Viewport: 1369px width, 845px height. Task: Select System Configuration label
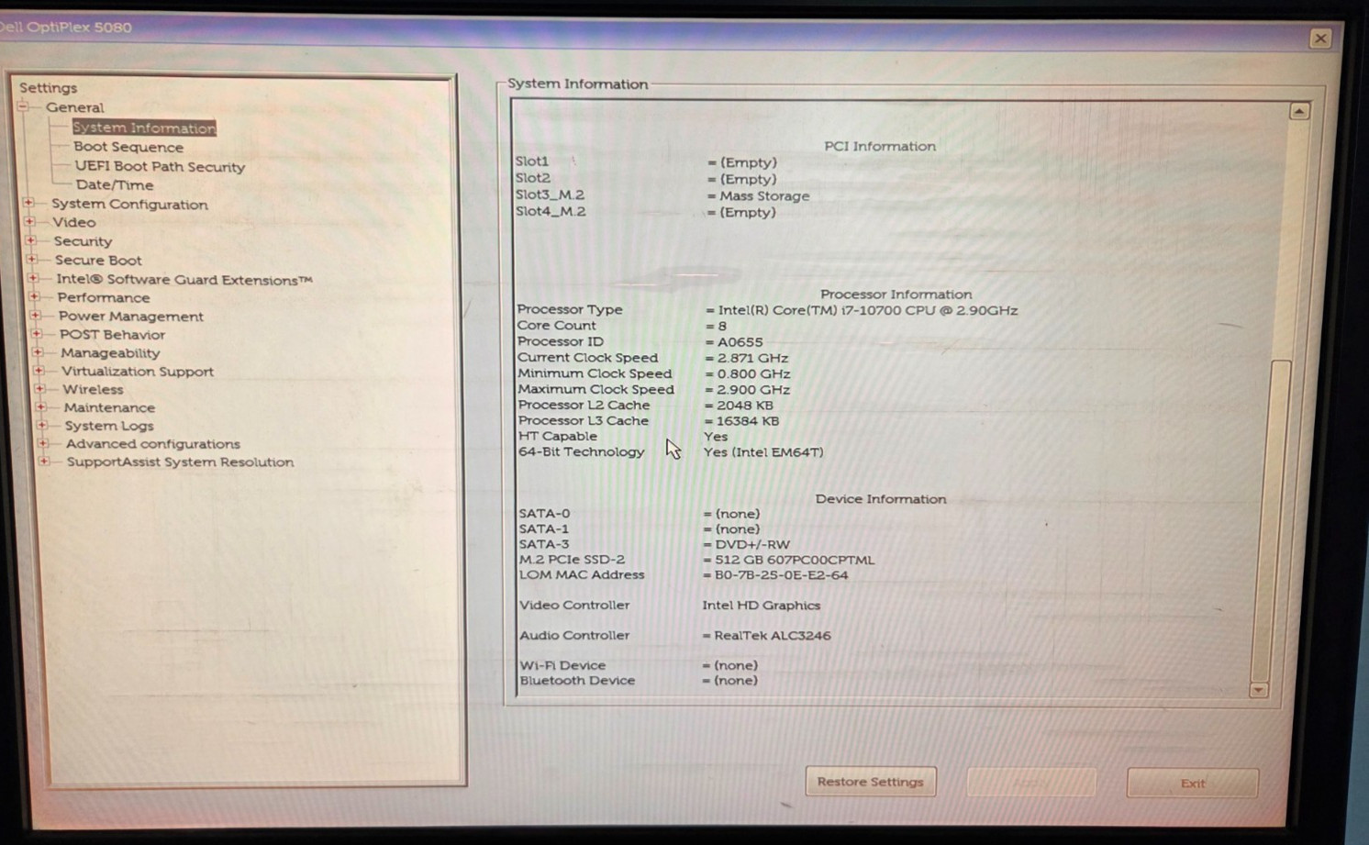[129, 204]
